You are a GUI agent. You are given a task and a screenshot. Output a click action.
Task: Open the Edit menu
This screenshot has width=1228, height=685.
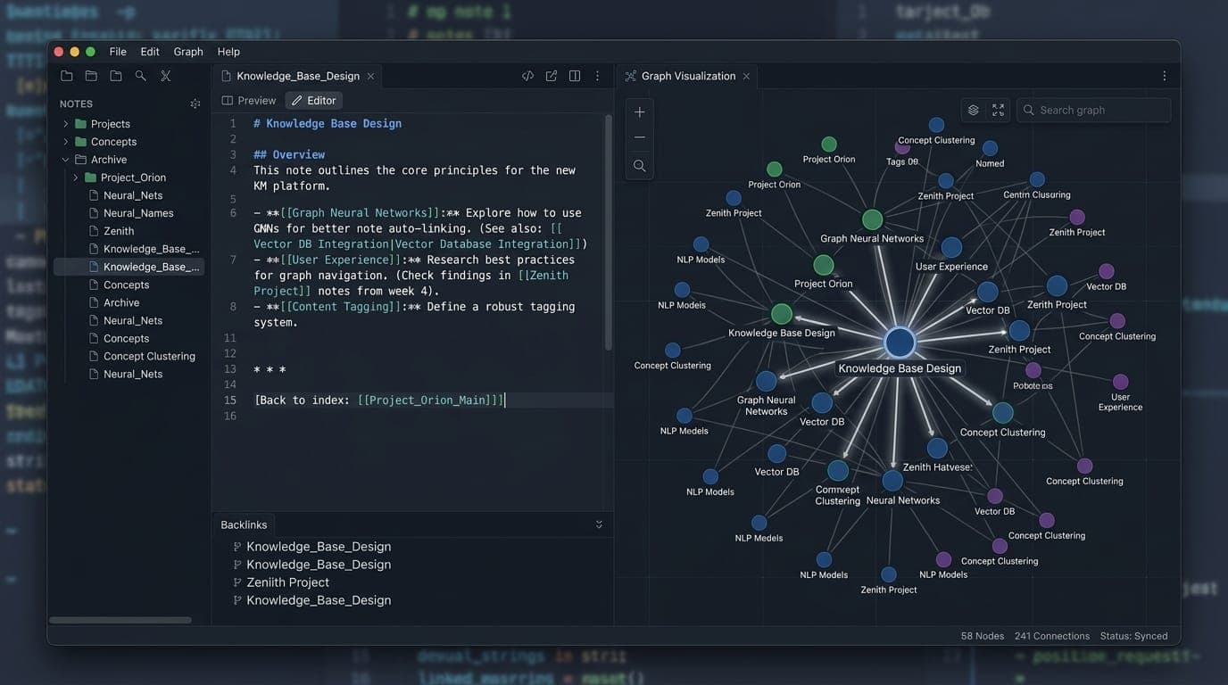click(x=150, y=52)
